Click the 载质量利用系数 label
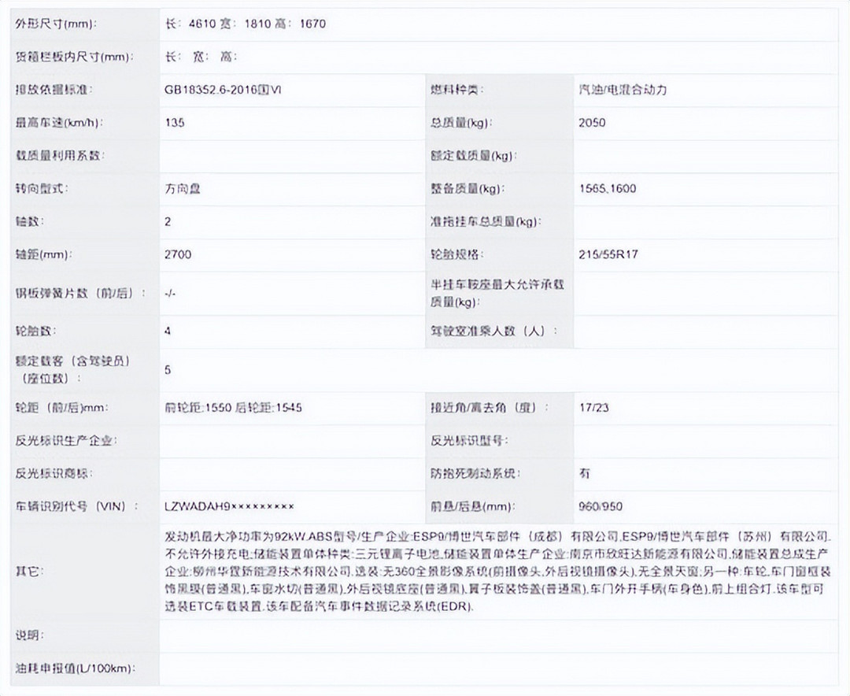 60,156
